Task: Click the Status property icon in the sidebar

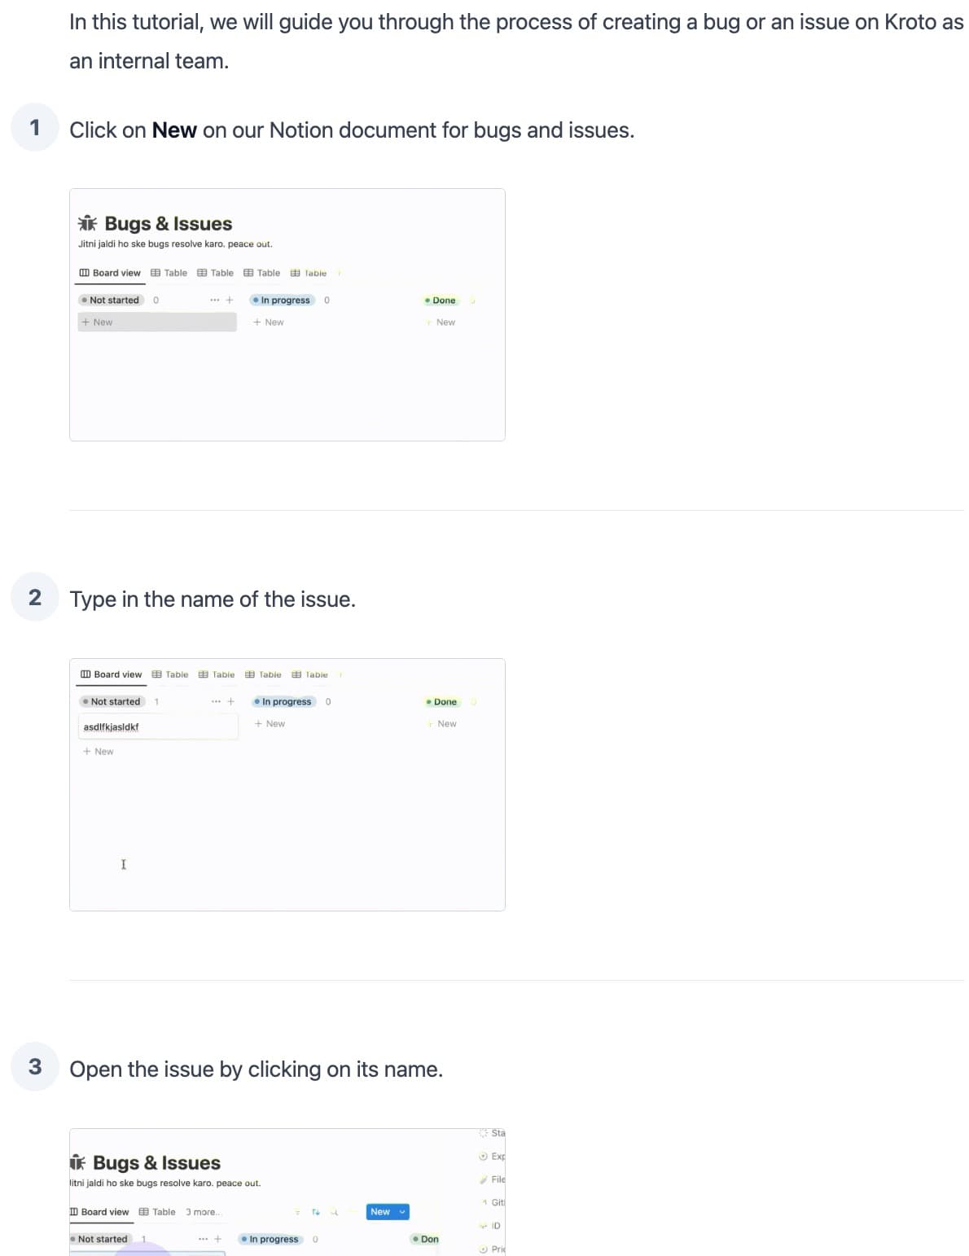Action: [482, 1132]
